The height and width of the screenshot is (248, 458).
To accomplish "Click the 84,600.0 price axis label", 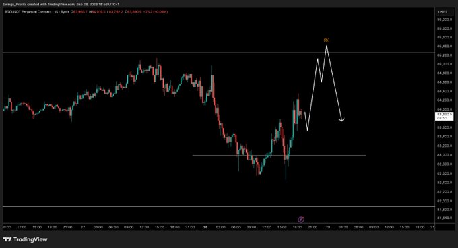I will point(445,82).
